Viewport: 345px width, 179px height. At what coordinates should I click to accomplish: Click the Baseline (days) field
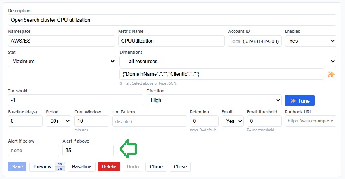[25, 121]
